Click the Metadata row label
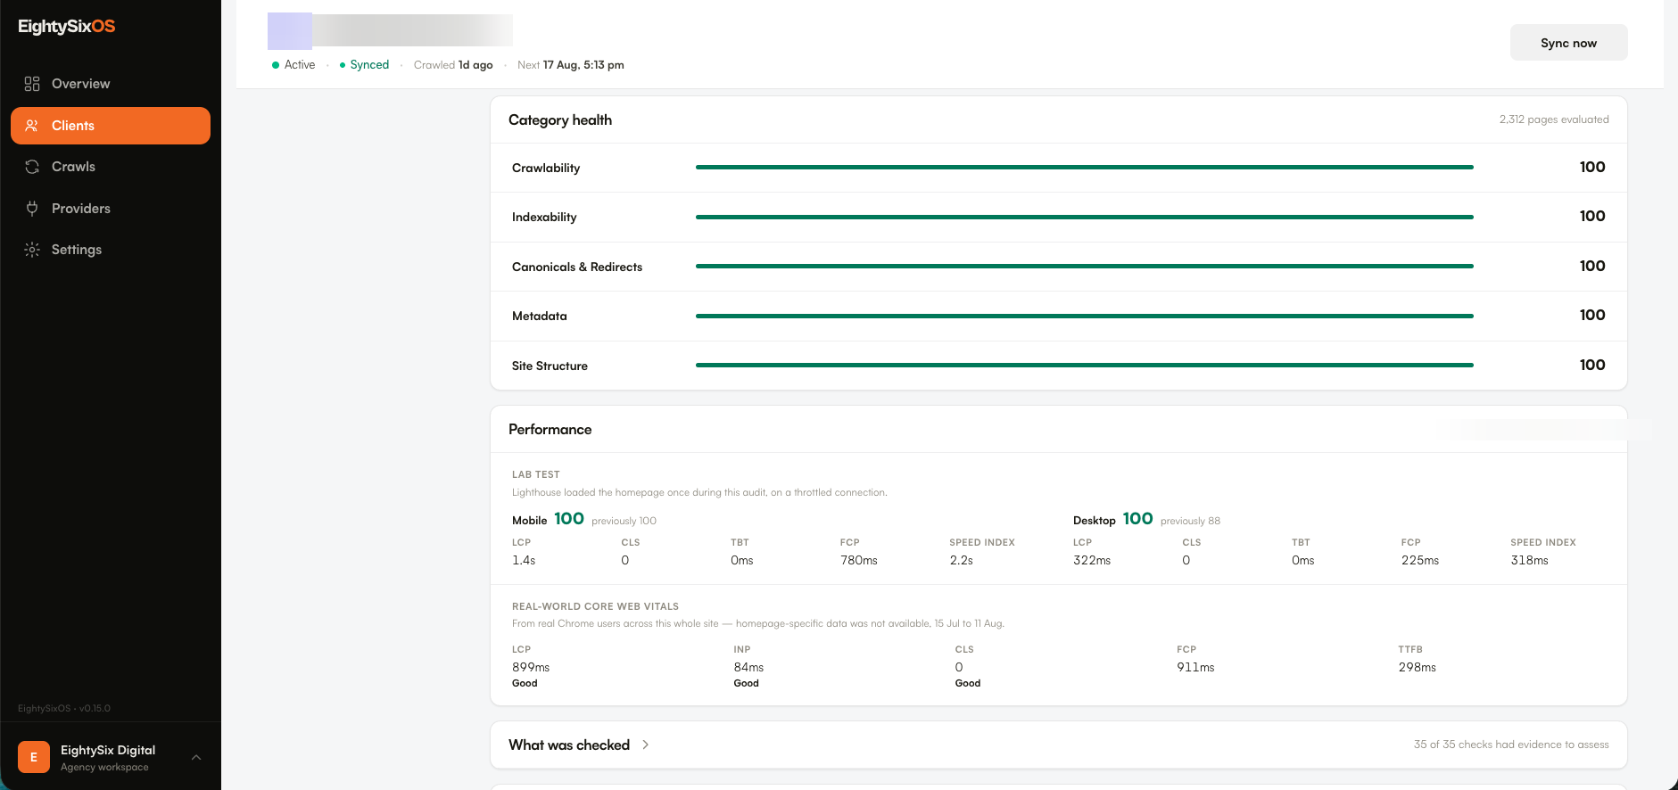This screenshot has height=790, width=1678. [540, 316]
